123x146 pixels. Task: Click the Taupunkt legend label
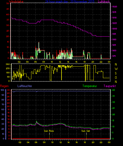coord(110,86)
